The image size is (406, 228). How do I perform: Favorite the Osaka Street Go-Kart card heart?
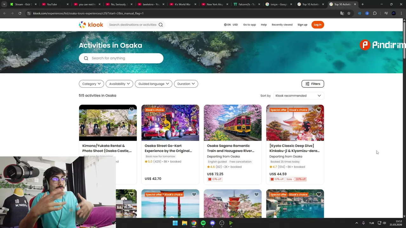(194, 110)
